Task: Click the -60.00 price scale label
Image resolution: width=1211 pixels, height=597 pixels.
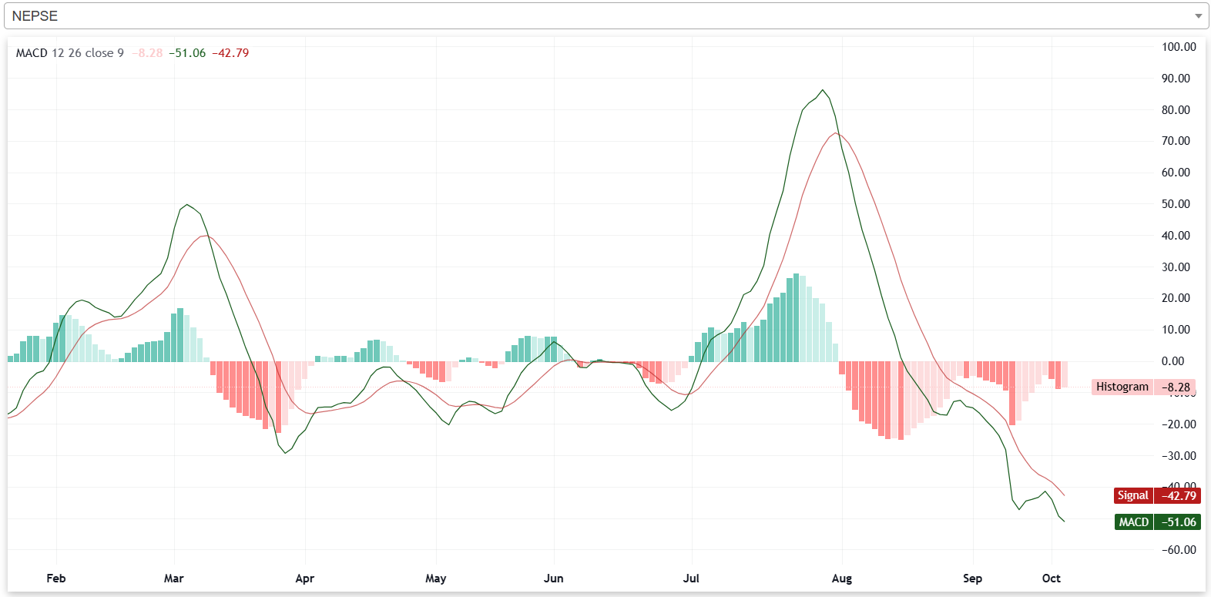Action: click(x=1179, y=550)
